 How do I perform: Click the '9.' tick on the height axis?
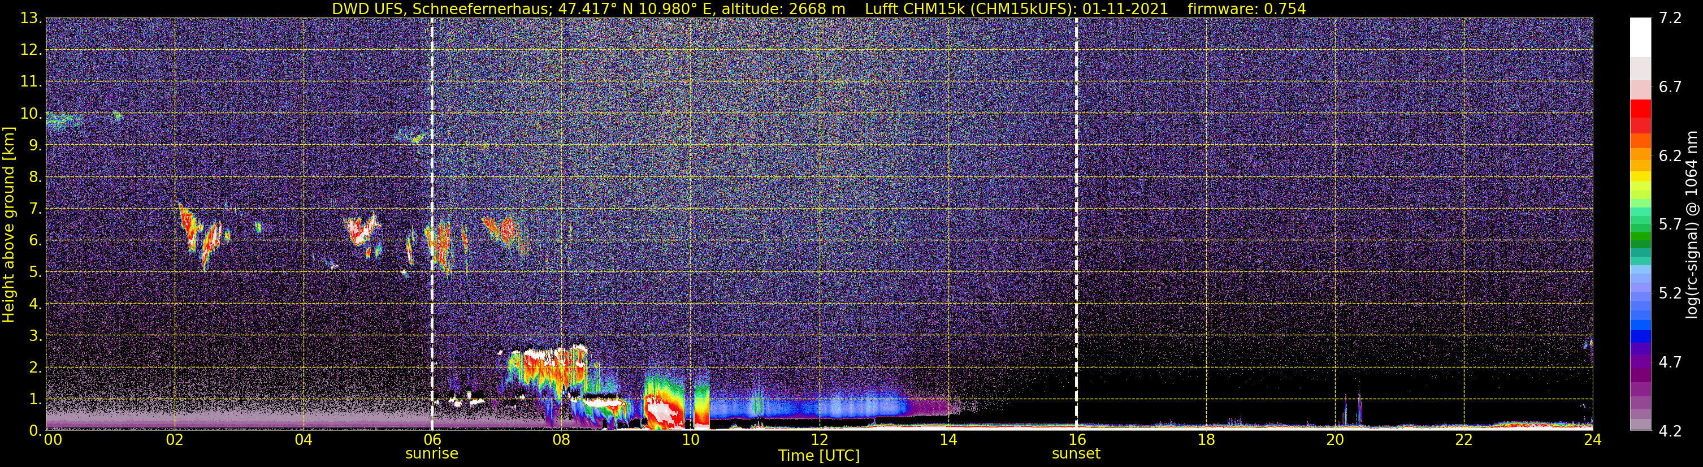[36, 145]
